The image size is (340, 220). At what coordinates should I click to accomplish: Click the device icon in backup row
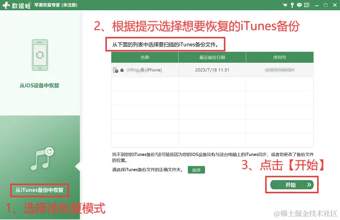pyautogui.click(x=116, y=70)
